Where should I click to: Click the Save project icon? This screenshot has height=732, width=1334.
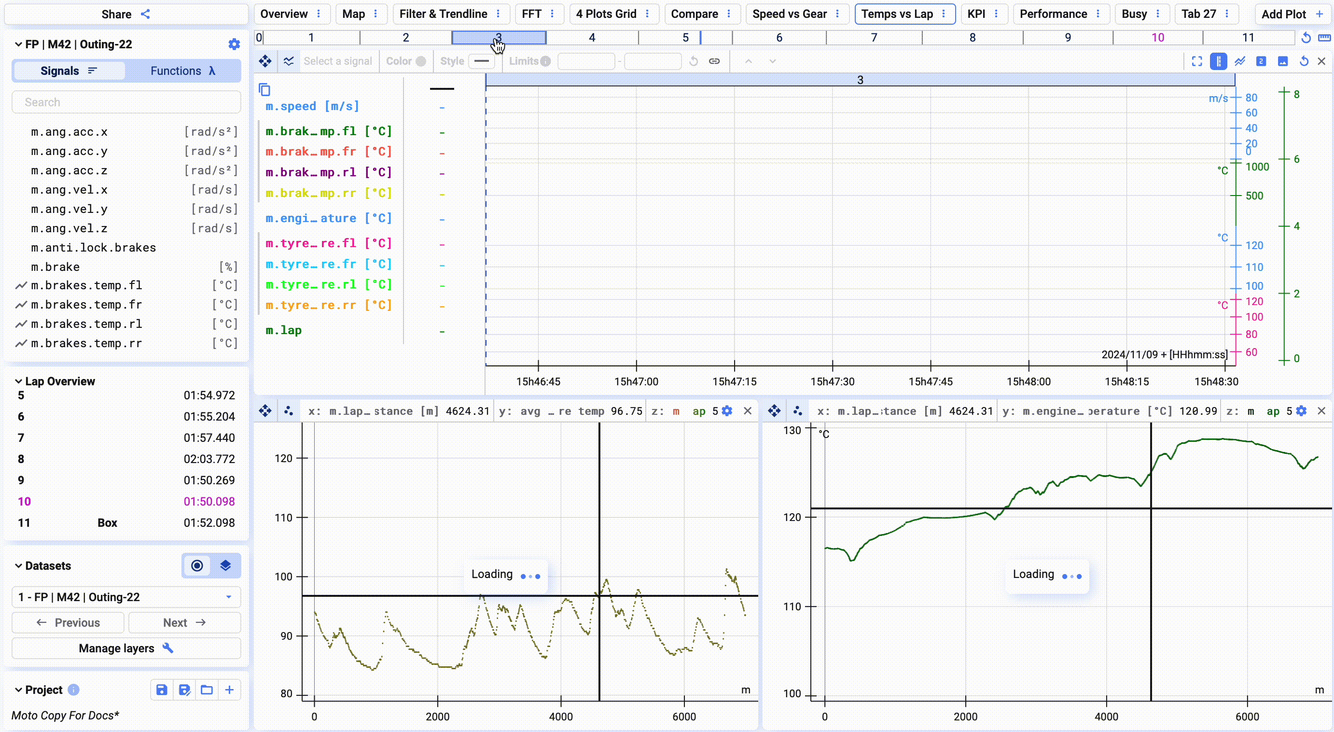tap(162, 690)
